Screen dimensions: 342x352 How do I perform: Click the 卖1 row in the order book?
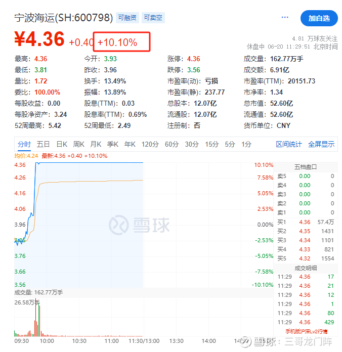306,212
